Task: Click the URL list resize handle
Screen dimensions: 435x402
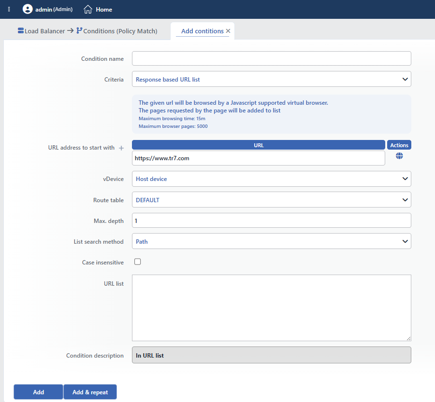Action: 408,339
